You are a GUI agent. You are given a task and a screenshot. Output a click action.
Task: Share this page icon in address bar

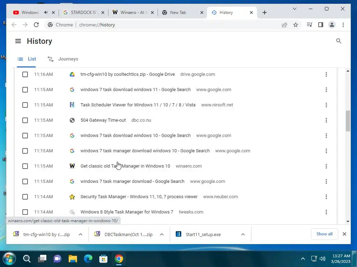tap(284, 25)
